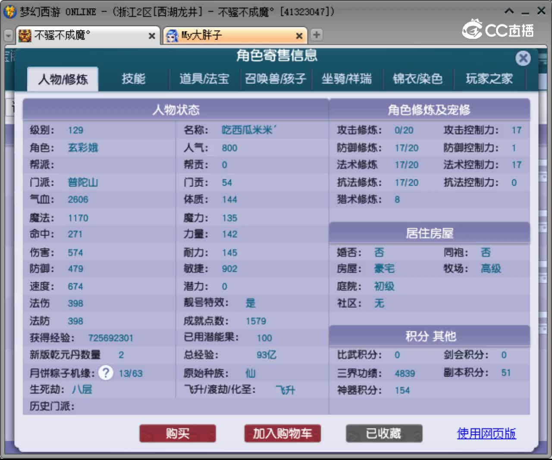Click the 敏捷 value 902
Viewport: 552px width, 460px height.
coord(229,269)
